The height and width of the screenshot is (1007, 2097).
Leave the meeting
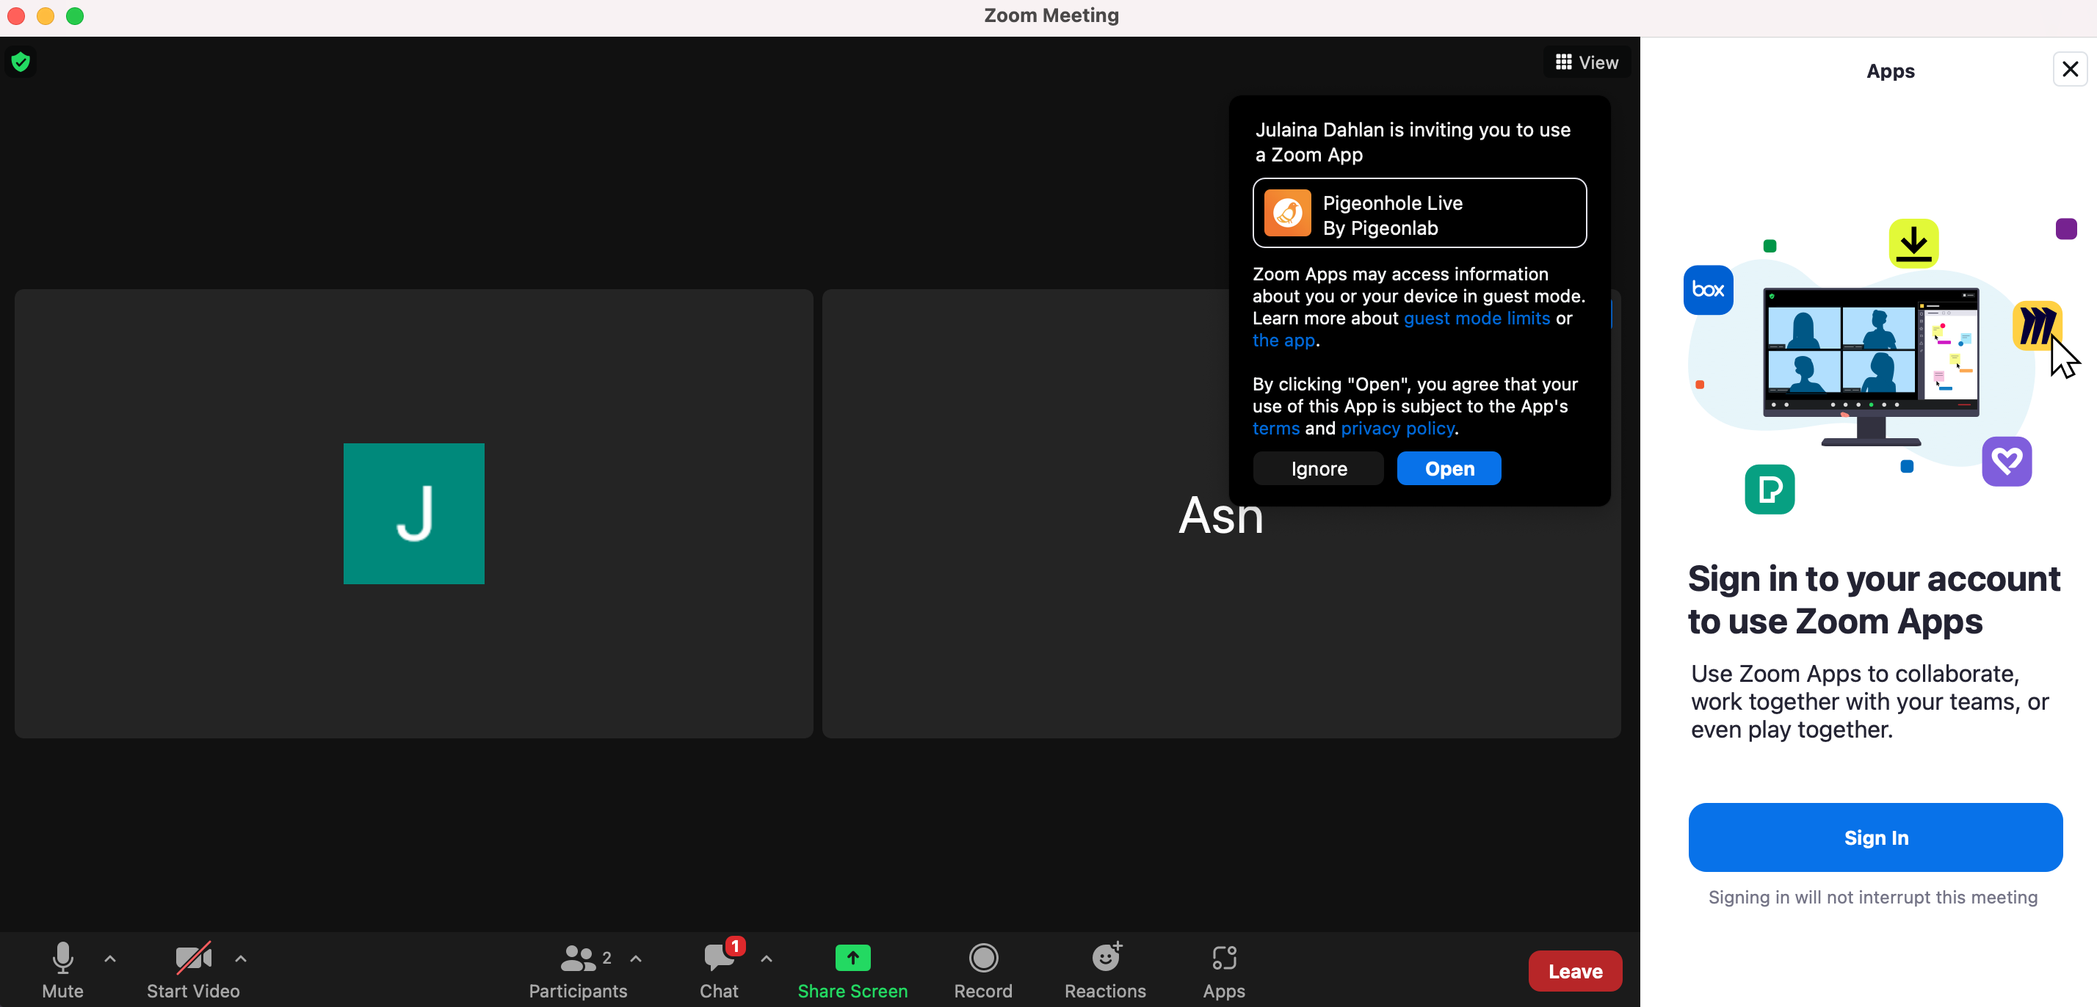tap(1574, 970)
